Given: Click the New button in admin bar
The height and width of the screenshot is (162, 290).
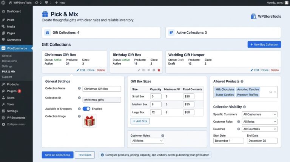Looking at the screenshot, I should [x=60, y=3].
